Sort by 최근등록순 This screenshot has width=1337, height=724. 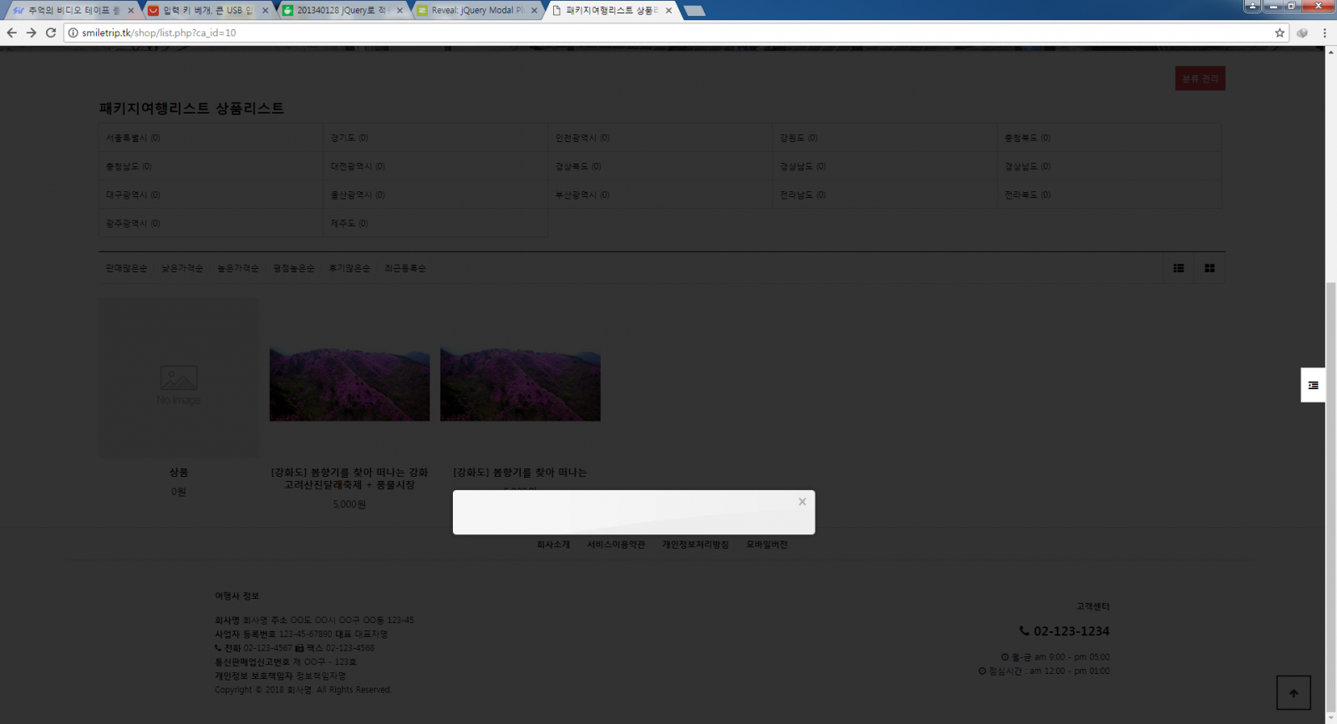405,268
